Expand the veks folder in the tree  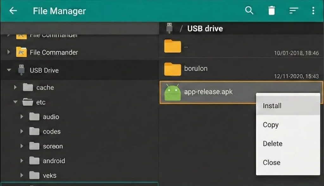tap(22, 175)
